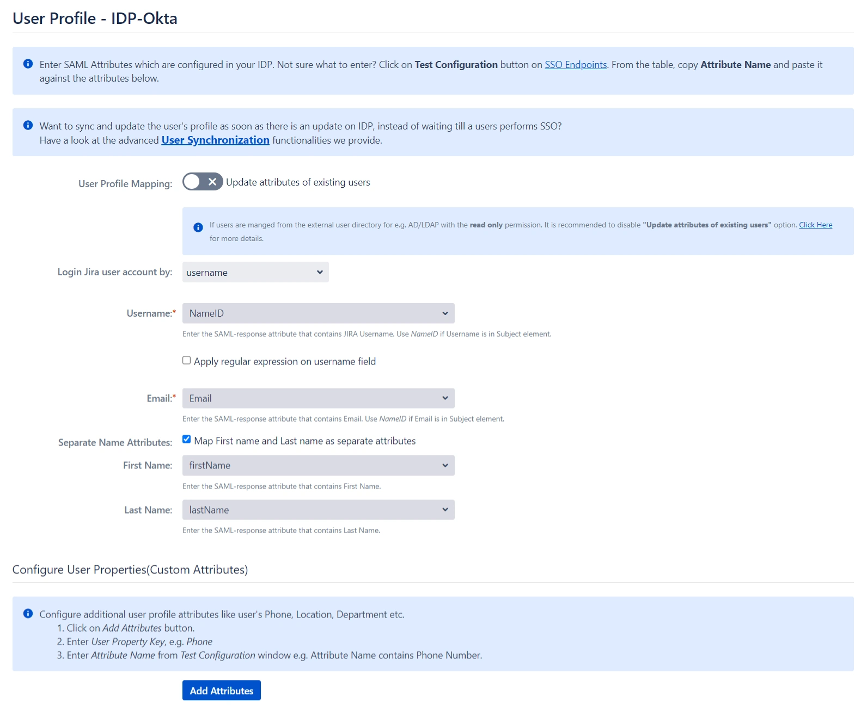Open the Email attribute dropdown
This screenshot has width=867, height=710.
319,398
